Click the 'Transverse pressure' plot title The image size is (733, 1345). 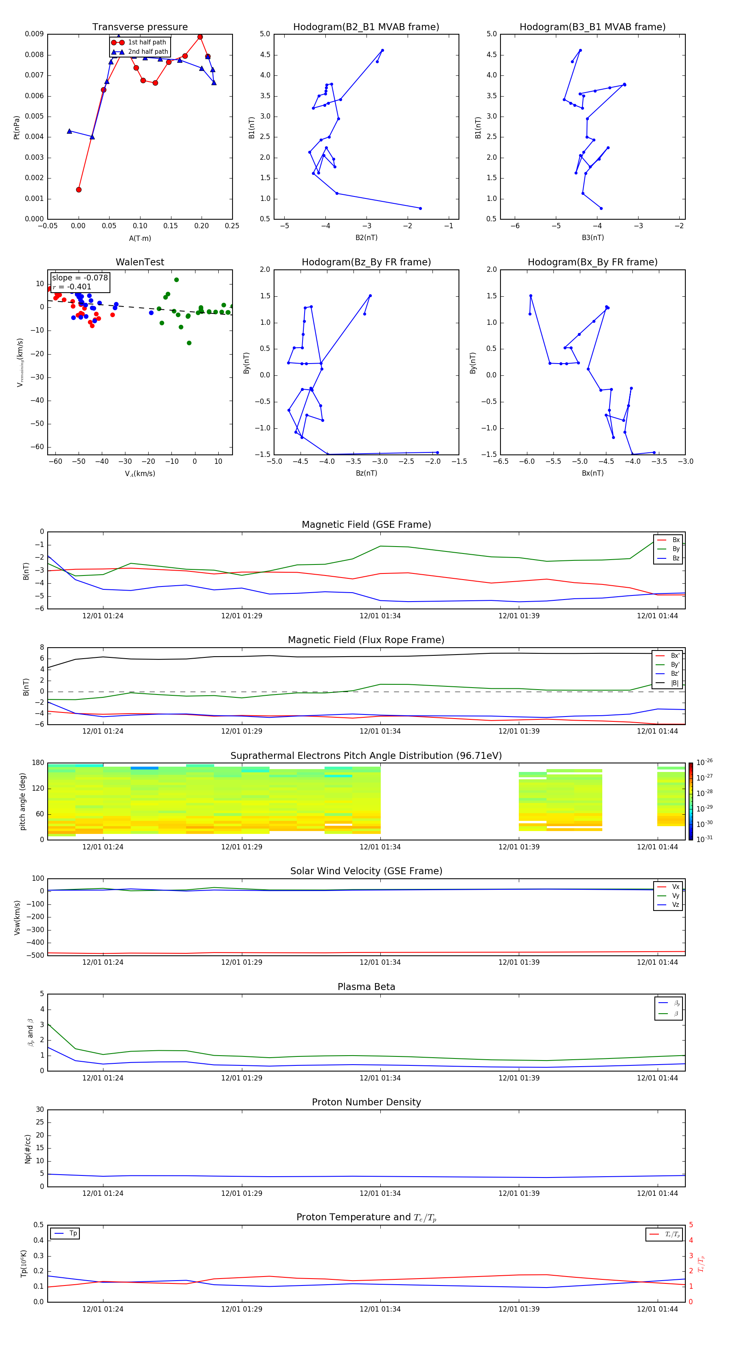(140, 27)
